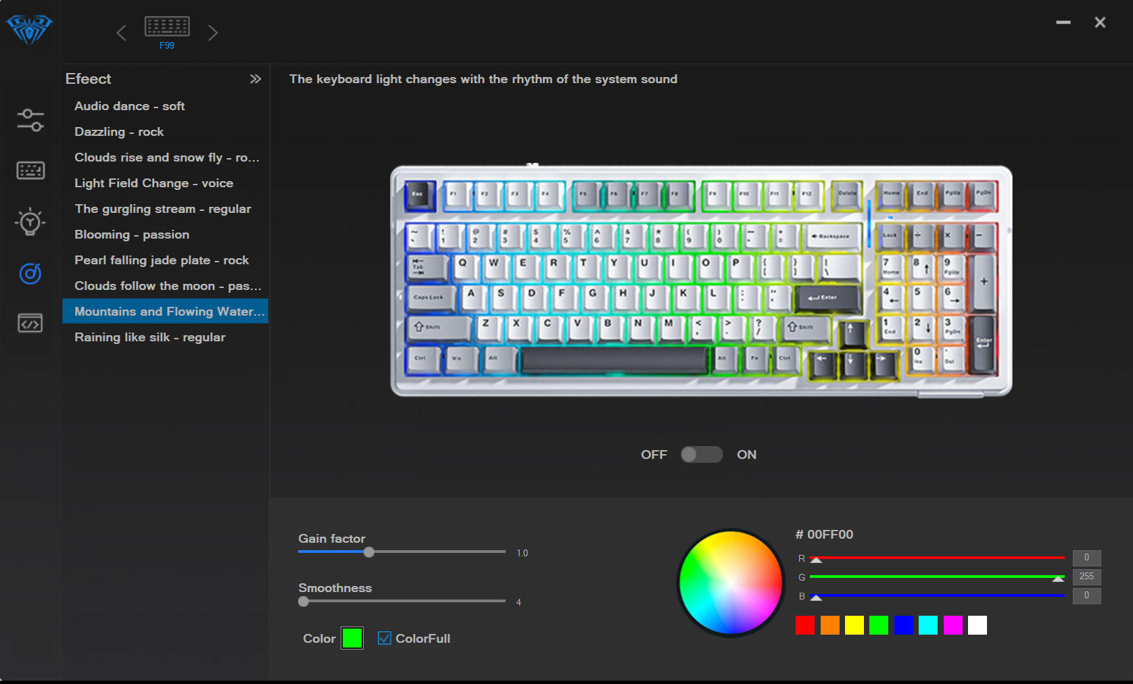Click the left arrow to switch device
This screenshot has height=684, width=1133.
[122, 32]
